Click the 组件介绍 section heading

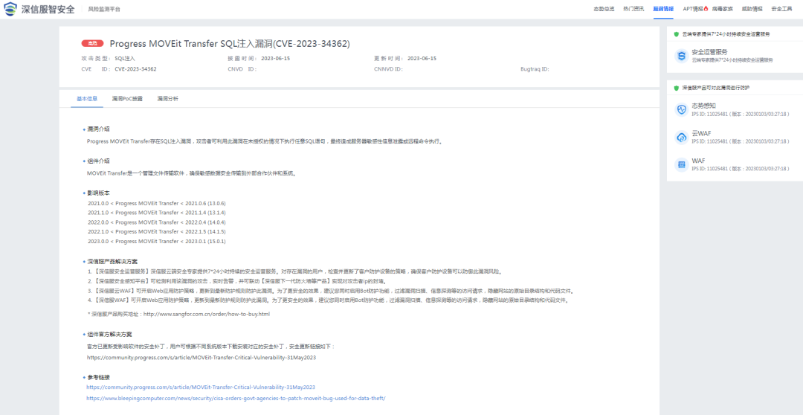coord(98,161)
